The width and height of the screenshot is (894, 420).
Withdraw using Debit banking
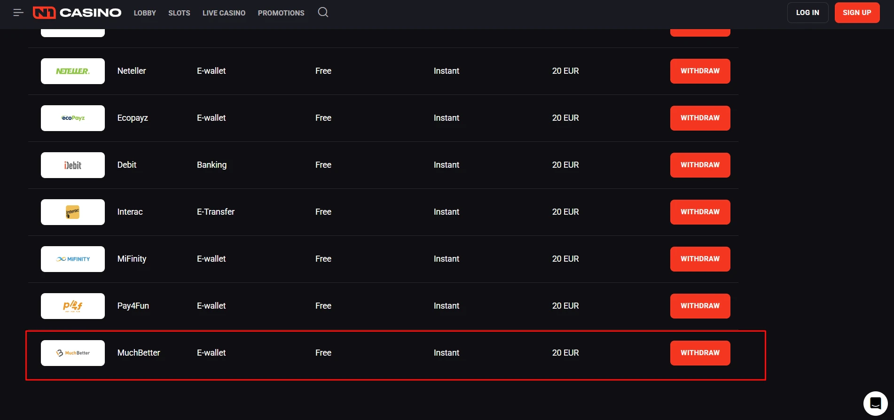(x=700, y=165)
